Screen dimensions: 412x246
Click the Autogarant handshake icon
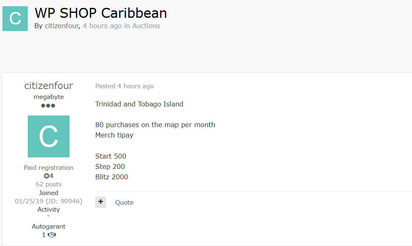[x=52, y=235]
